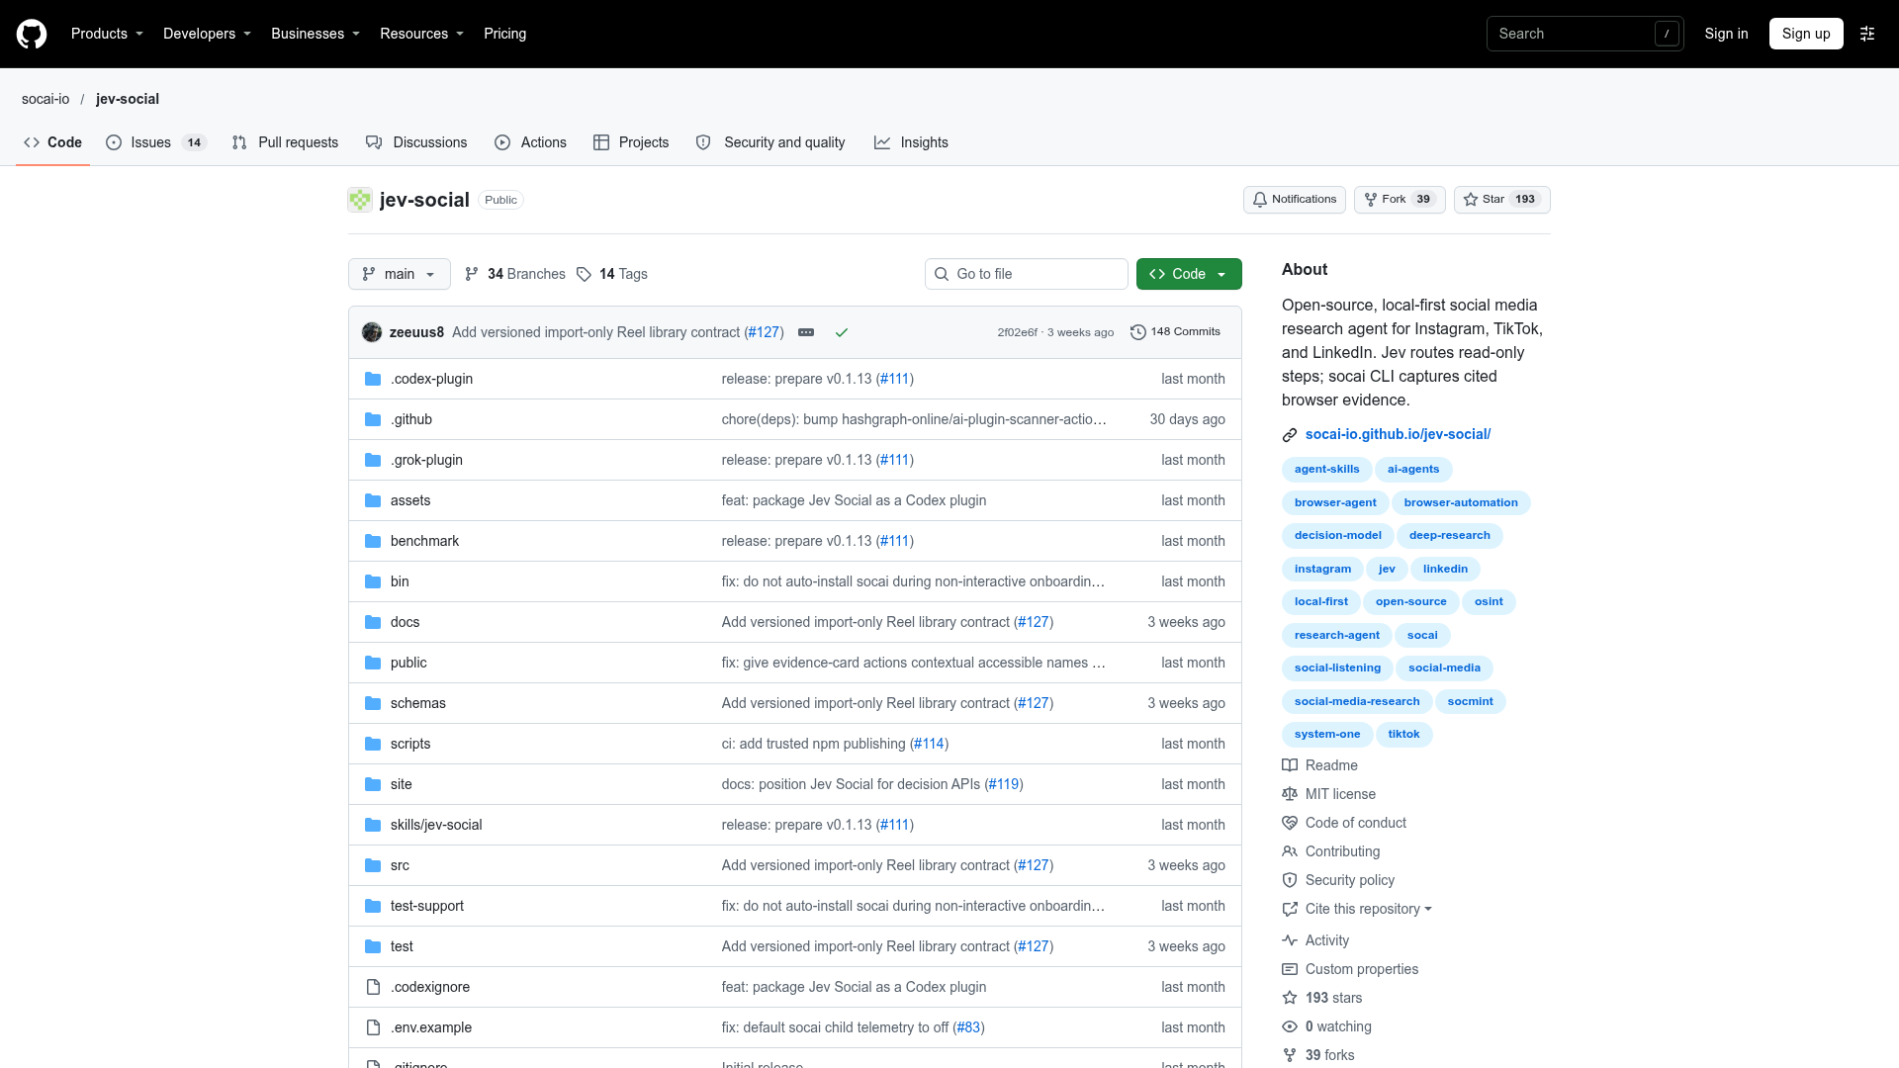Open the skills/jev-social folder

pyautogui.click(x=436, y=825)
